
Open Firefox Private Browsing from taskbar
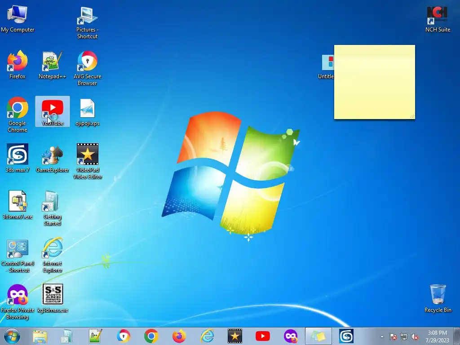pyautogui.click(x=291, y=336)
